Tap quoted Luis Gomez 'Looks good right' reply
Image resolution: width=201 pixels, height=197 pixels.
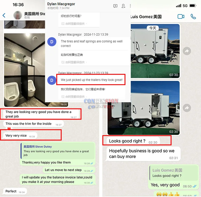(x=173, y=173)
